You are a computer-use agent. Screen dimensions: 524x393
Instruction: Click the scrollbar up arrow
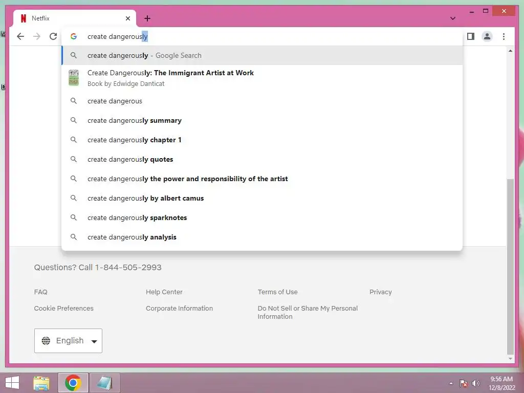pyautogui.click(x=510, y=51)
